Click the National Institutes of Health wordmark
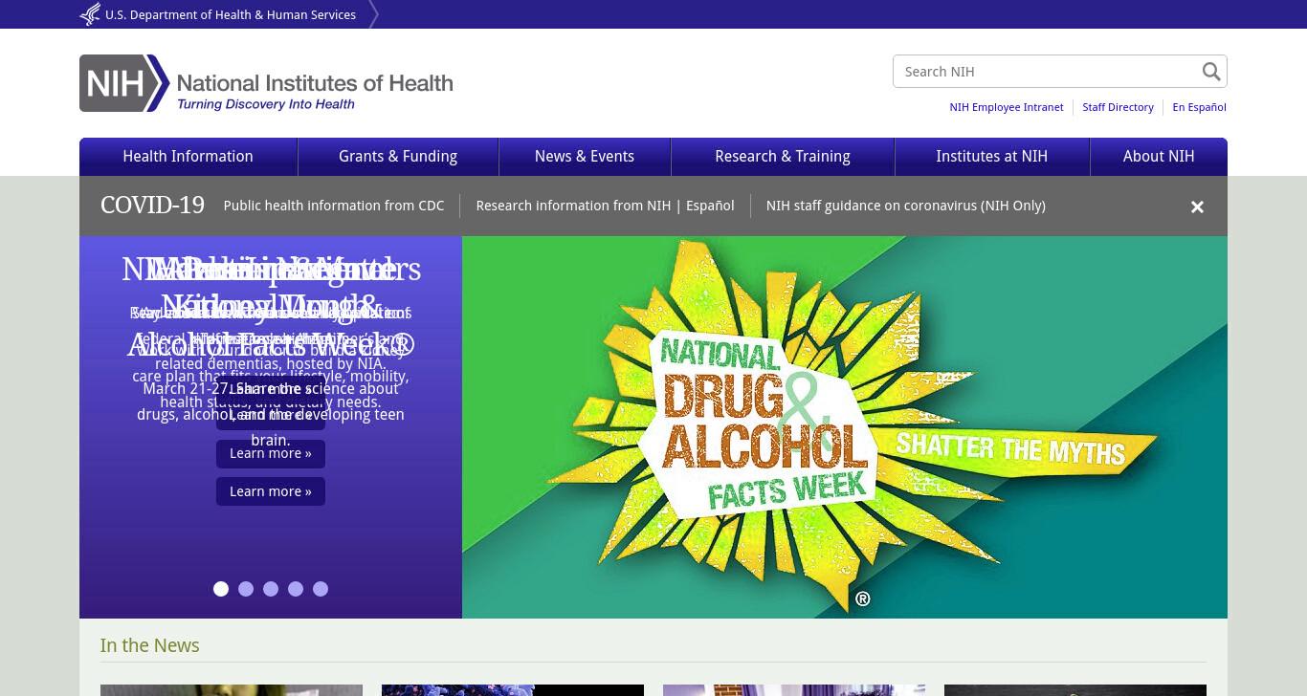 [x=315, y=83]
